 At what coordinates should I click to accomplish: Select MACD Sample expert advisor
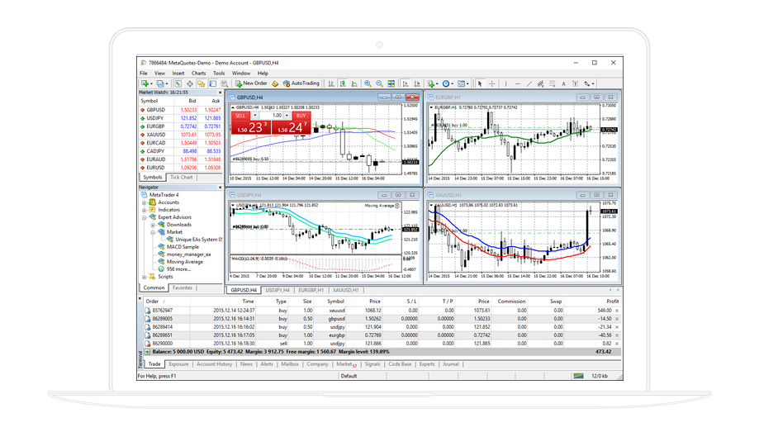(x=183, y=247)
